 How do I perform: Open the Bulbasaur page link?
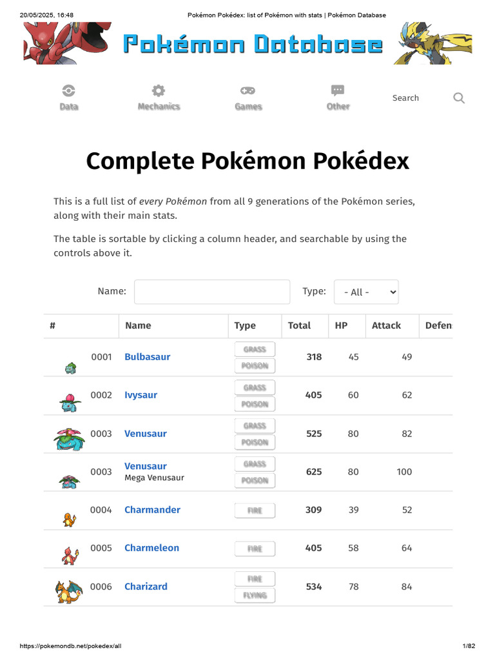click(x=147, y=357)
